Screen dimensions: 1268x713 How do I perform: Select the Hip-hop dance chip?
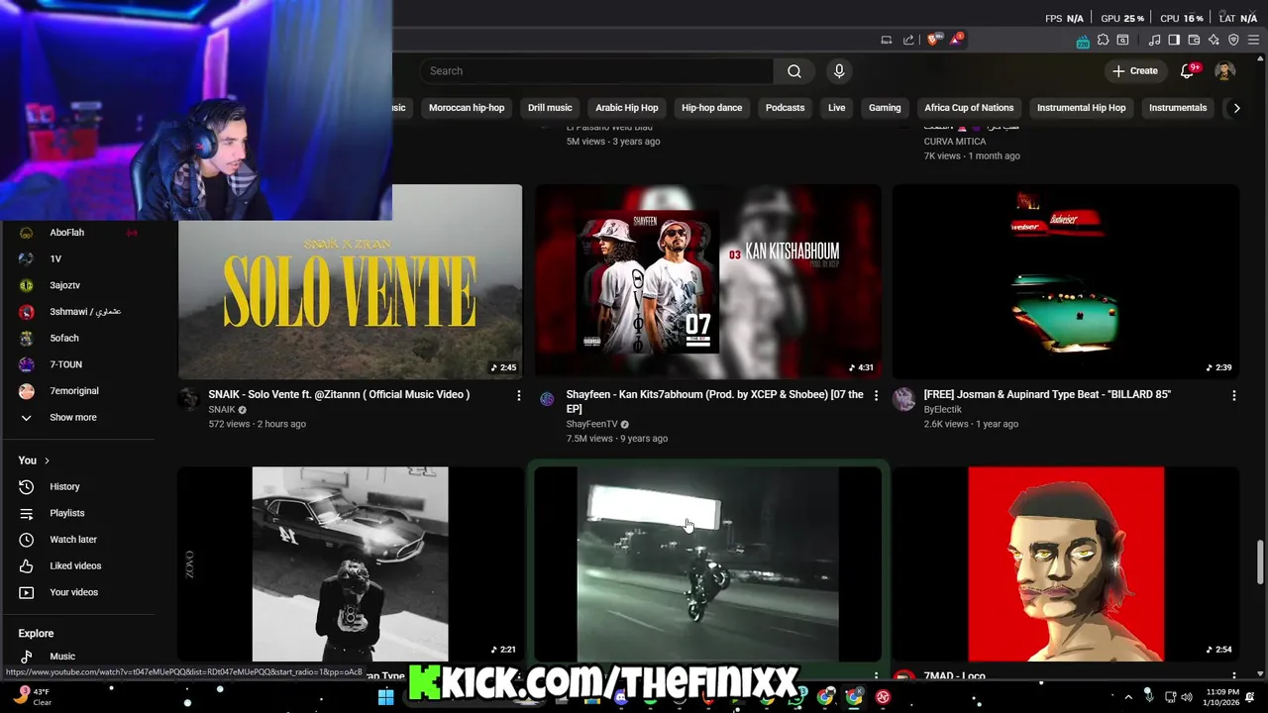coord(711,107)
